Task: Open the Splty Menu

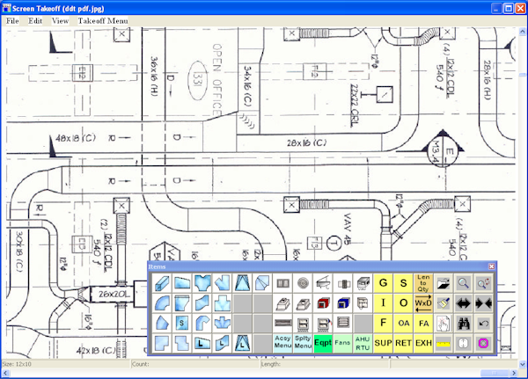Action: pyautogui.click(x=303, y=343)
